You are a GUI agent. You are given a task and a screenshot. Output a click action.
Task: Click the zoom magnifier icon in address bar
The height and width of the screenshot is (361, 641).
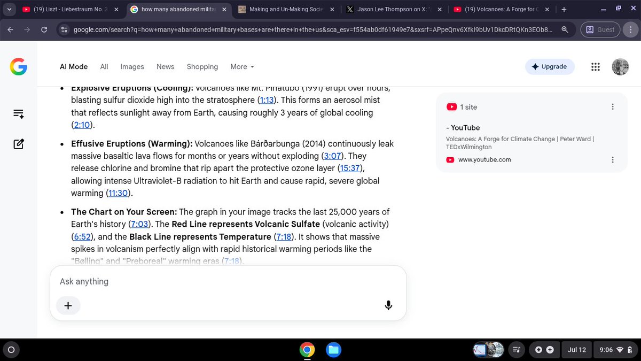pyautogui.click(x=565, y=29)
